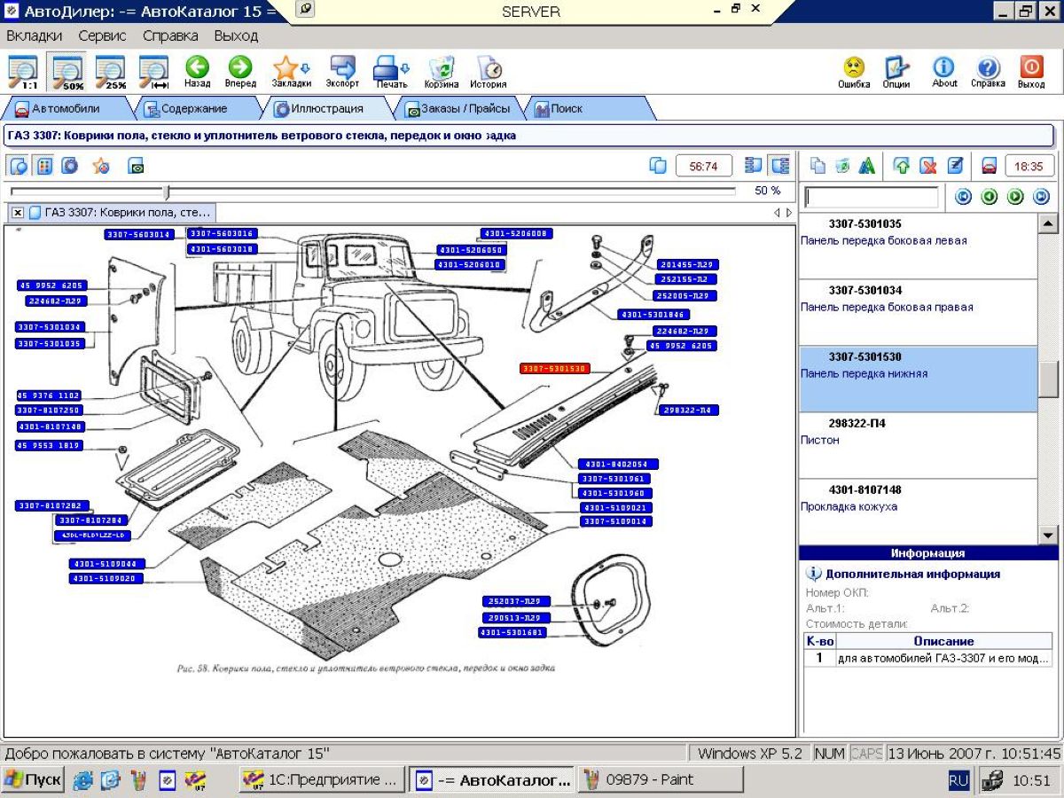Open the Корзина basket
Viewport: 1064px width, 798px height.
[441, 73]
